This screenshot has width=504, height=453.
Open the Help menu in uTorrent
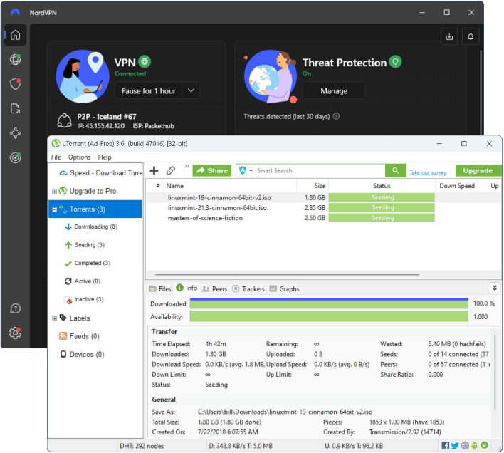pos(105,157)
